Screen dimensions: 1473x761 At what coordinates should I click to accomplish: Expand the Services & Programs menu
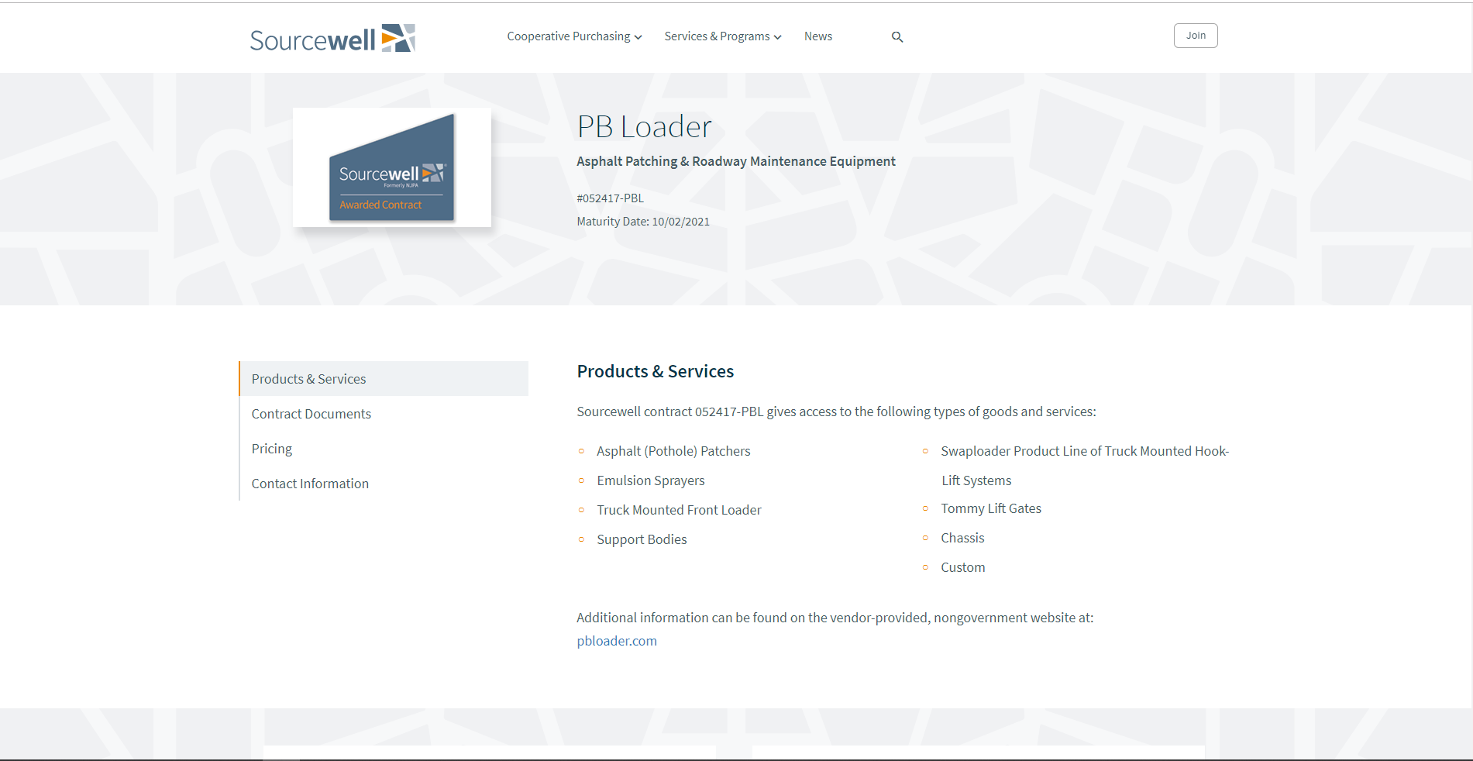(722, 36)
